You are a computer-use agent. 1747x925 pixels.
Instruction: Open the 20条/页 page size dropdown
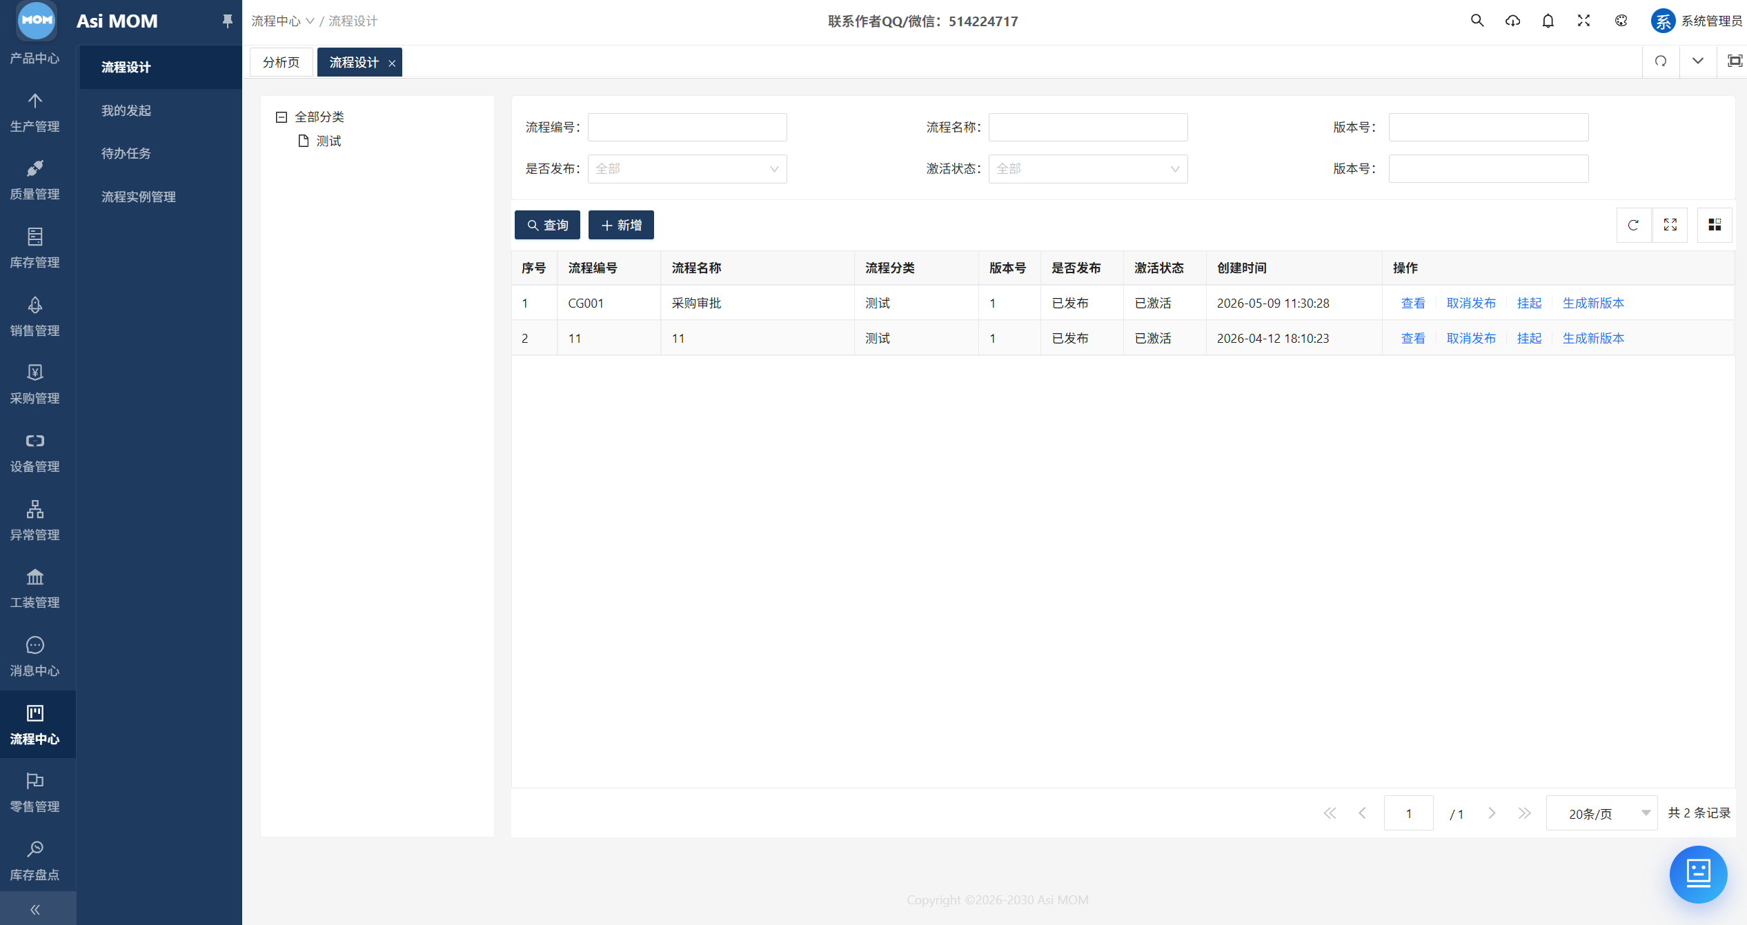pos(1601,813)
